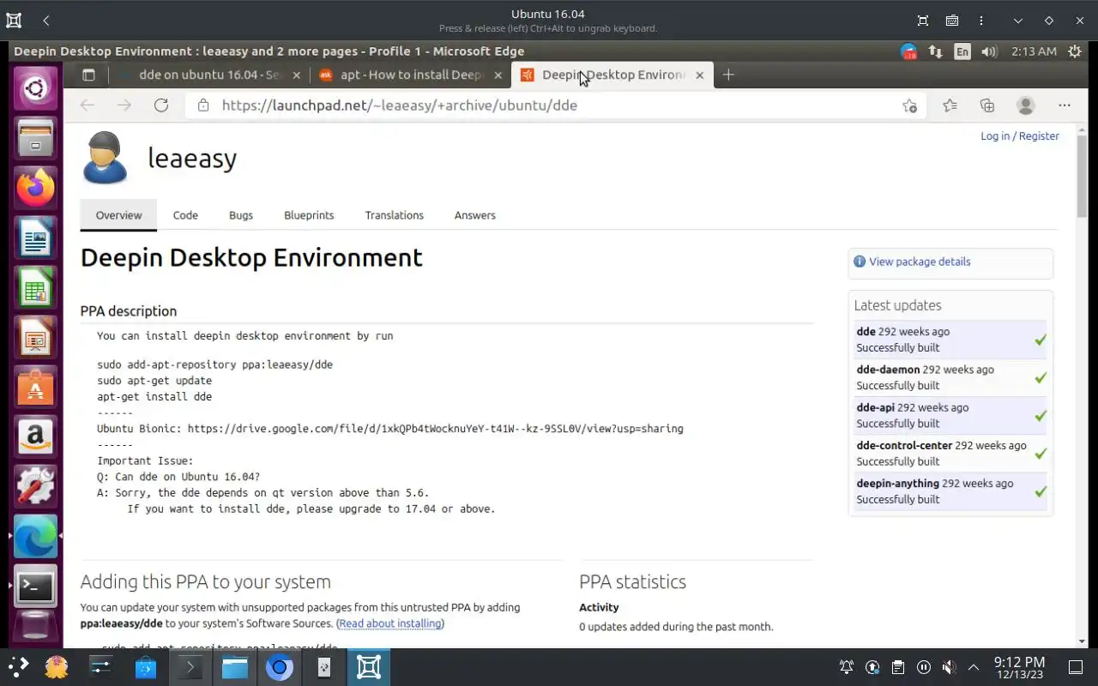Click the View package details link
This screenshot has height=686, width=1098.
click(920, 262)
